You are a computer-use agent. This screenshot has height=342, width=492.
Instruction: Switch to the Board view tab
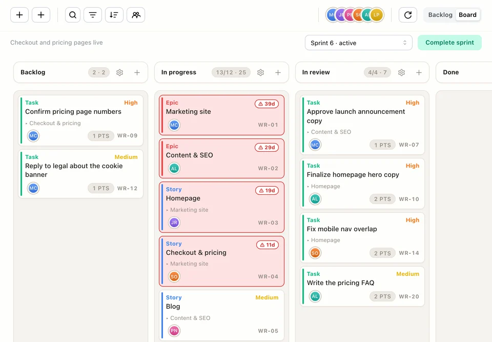(x=467, y=15)
